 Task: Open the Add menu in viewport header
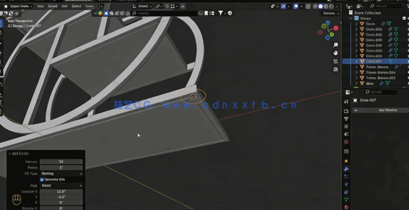click(64, 6)
